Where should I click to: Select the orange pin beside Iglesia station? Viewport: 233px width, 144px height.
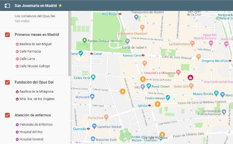(x=158, y=104)
